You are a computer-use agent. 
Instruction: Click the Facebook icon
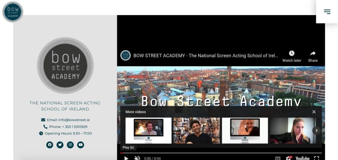(50, 145)
